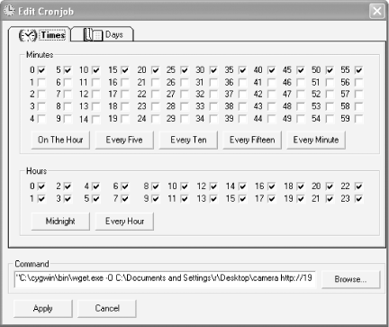Uncheck minute 0 checkbox
Viewport: 389px width, 327px height.
tap(41, 70)
